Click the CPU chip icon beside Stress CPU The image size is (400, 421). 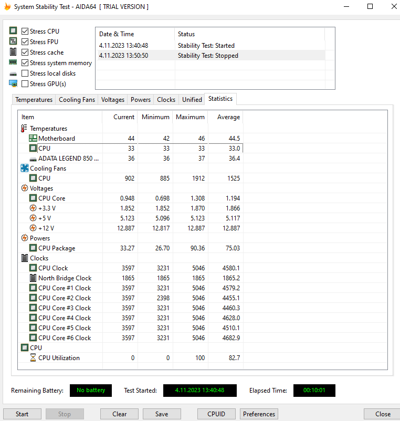click(x=13, y=30)
